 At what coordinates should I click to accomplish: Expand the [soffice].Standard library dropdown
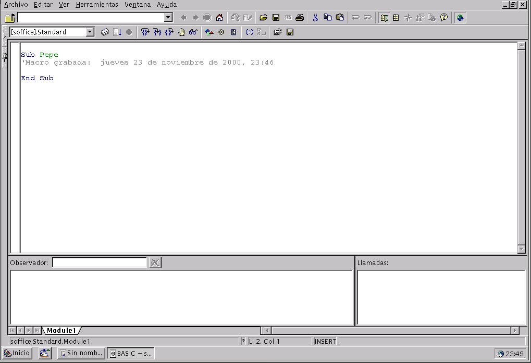[x=90, y=32]
